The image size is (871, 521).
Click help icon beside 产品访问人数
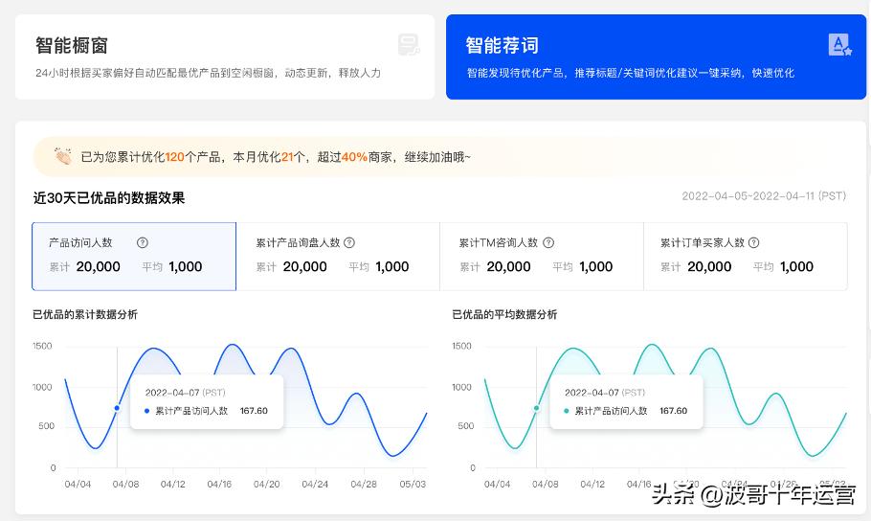(143, 243)
